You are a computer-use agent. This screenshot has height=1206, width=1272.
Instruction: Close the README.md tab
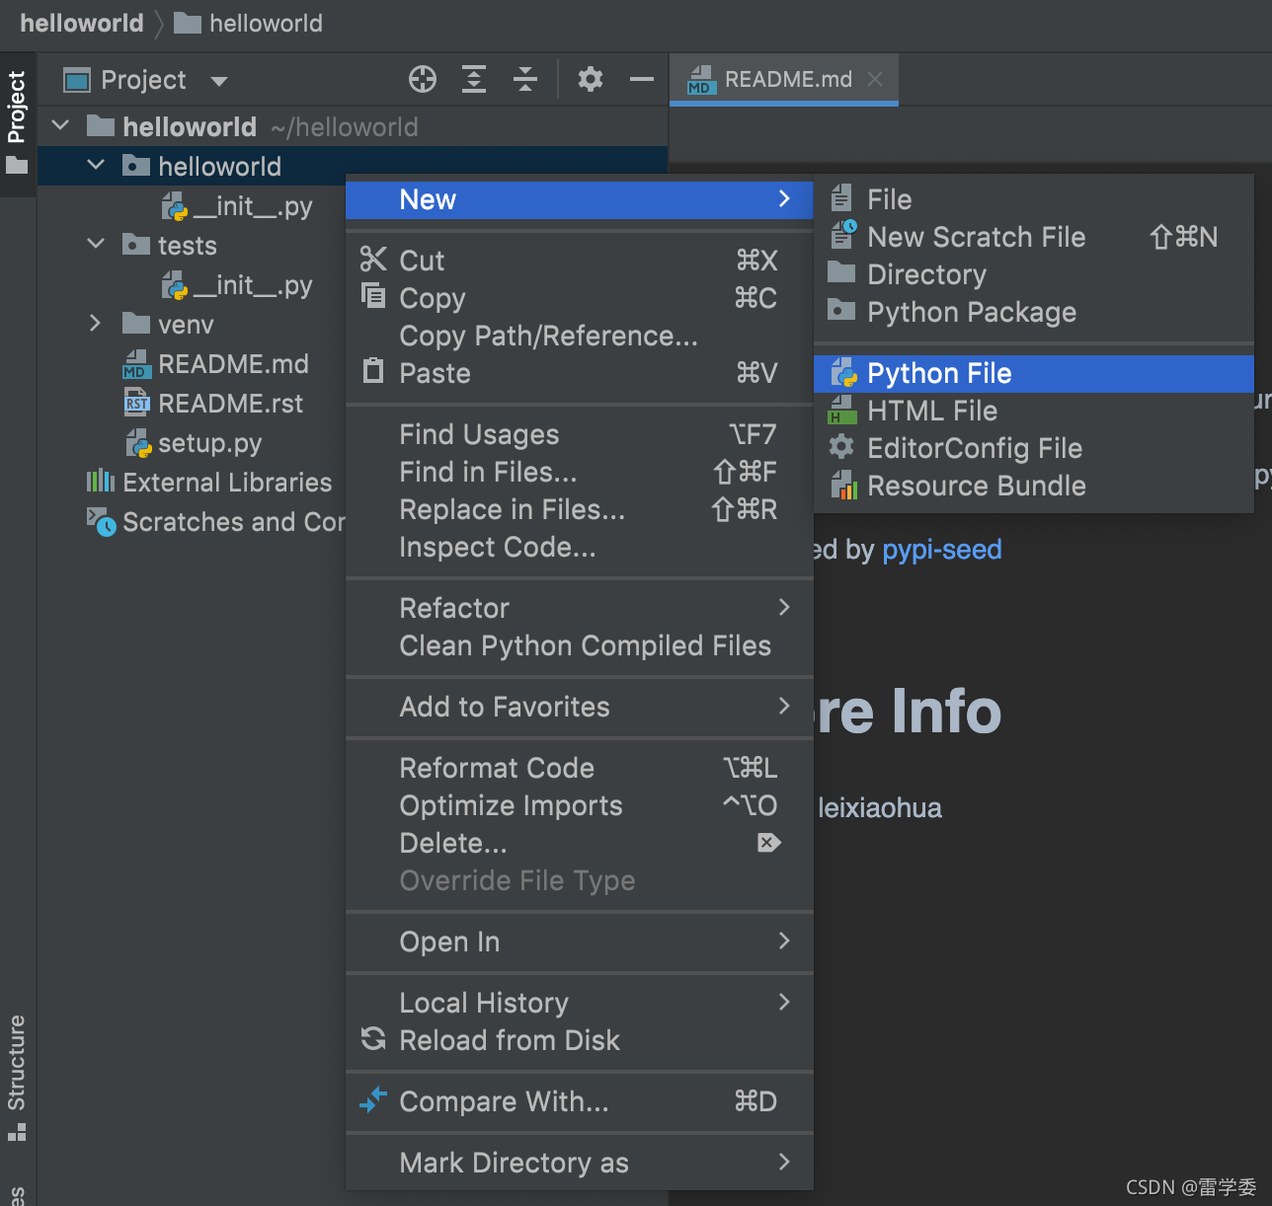tap(875, 79)
